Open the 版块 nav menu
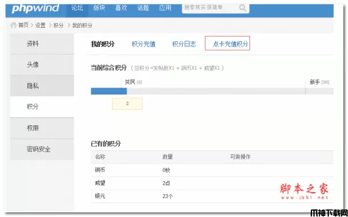This screenshot has width=348, height=217. click(99, 8)
